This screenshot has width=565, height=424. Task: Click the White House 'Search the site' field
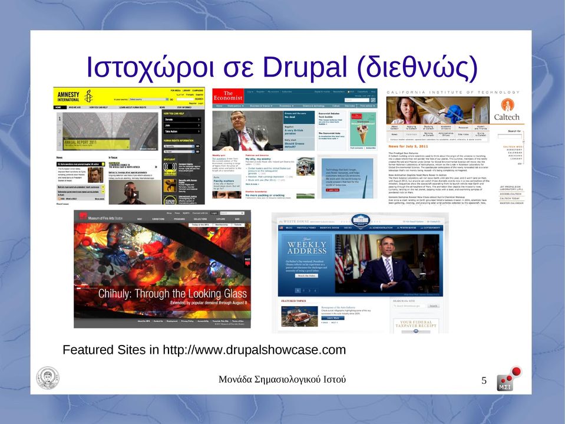(x=409, y=305)
